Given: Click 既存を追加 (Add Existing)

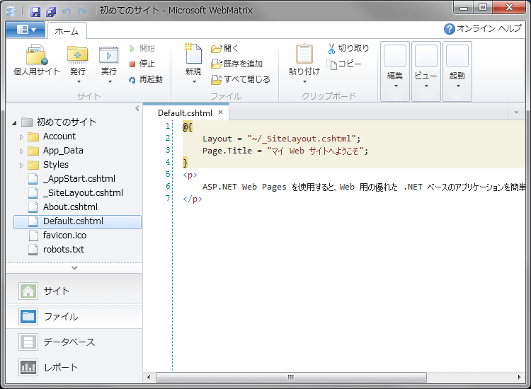Looking at the screenshot, I should [236, 64].
